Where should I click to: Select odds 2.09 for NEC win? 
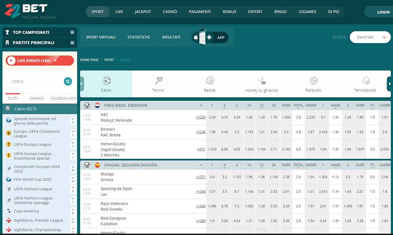pyautogui.click(x=212, y=117)
